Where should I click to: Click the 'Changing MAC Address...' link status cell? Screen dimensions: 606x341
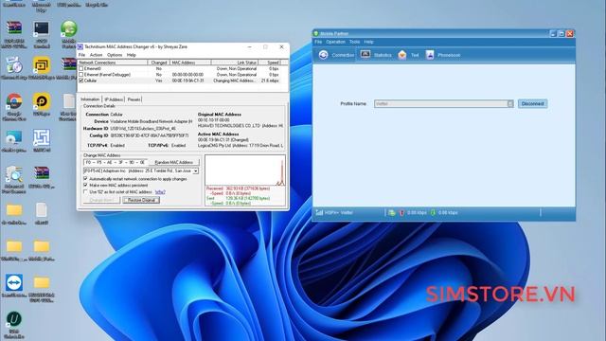pos(234,81)
